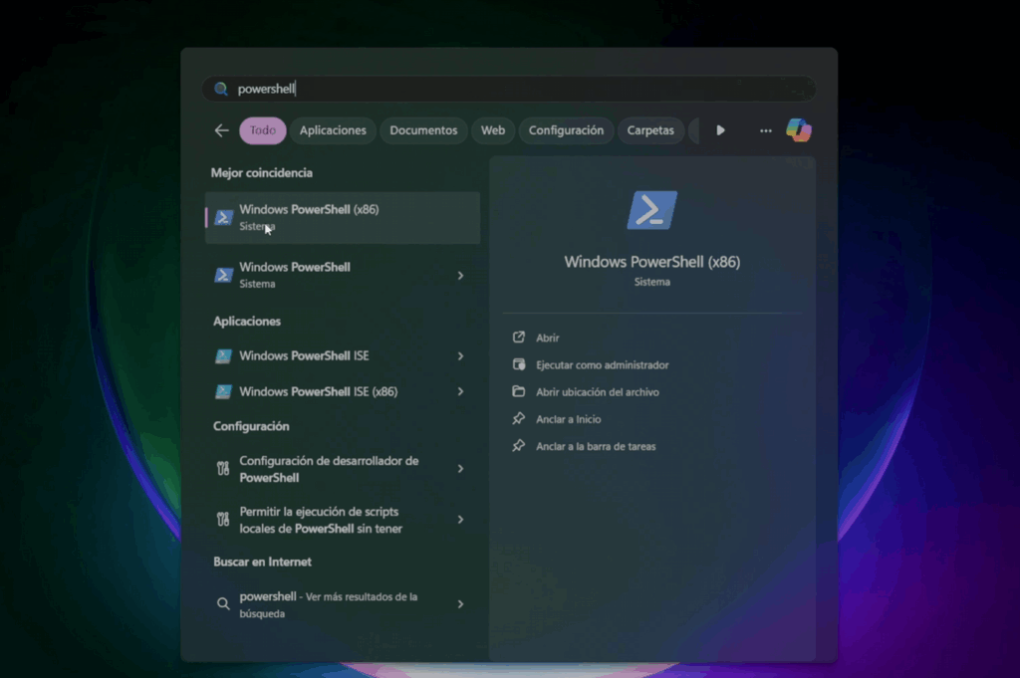Click the Windows PowerShell ISE (x86) icon
This screenshot has width=1020, height=678.
tap(223, 391)
